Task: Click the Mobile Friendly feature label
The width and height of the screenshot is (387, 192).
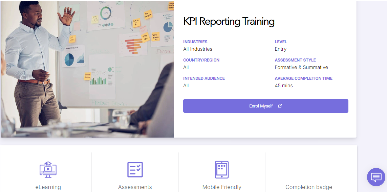Action: click(x=222, y=187)
